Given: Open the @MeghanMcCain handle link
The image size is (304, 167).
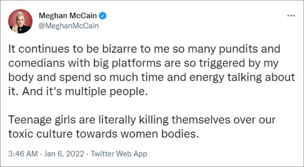Looking at the screenshot, I should click(69, 26).
